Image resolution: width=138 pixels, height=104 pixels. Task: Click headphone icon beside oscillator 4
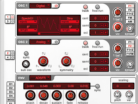pos(12,57)
